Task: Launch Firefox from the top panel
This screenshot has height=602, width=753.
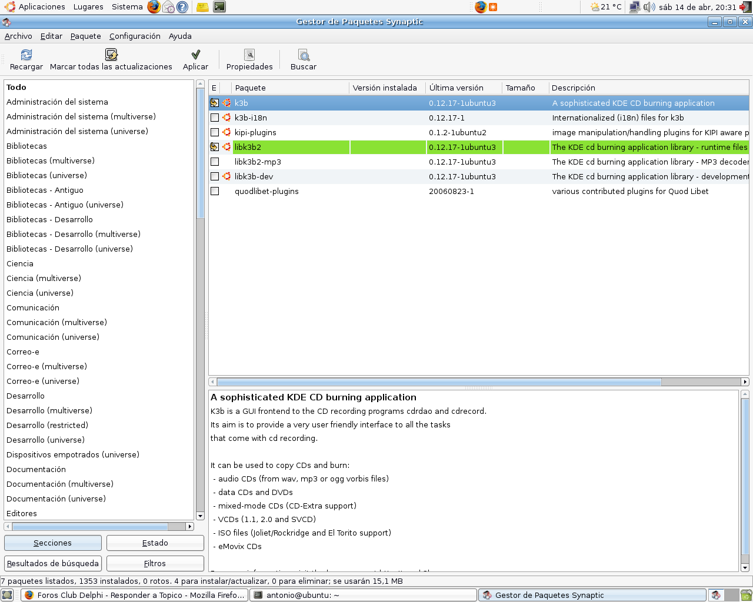Action: 154,7
